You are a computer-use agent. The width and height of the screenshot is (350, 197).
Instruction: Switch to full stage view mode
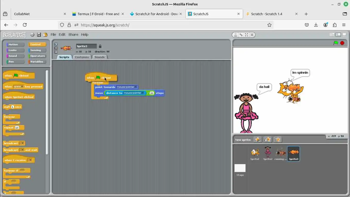pyautogui.click(x=338, y=35)
